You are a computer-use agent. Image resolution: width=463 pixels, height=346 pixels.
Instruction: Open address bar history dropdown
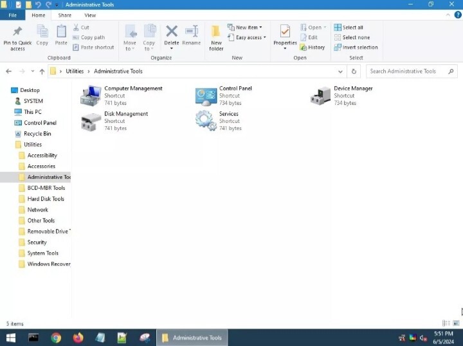(340, 71)
